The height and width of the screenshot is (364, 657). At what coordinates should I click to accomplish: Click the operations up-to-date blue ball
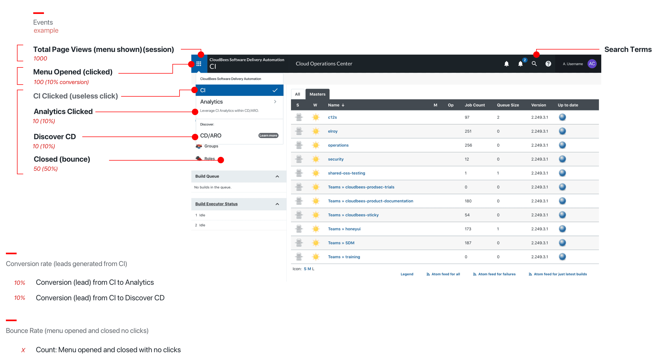point(562,145)
